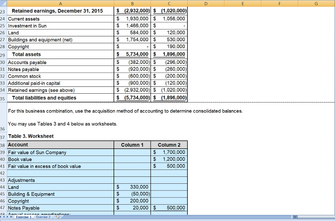
Task: Select the cell containing $1,700,000
Action: 169,152
